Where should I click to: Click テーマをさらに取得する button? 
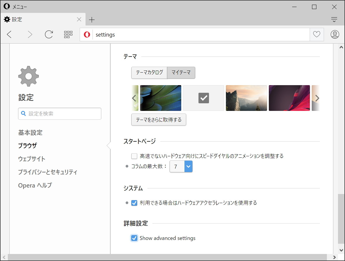pos(158,119)
